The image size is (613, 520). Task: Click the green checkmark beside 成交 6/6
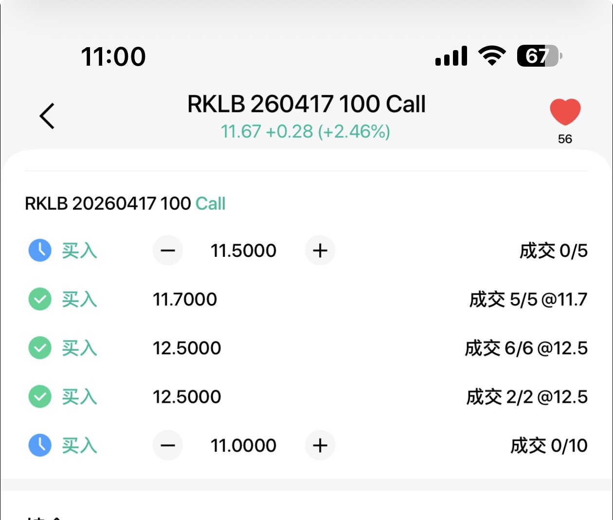coord(40,348)
